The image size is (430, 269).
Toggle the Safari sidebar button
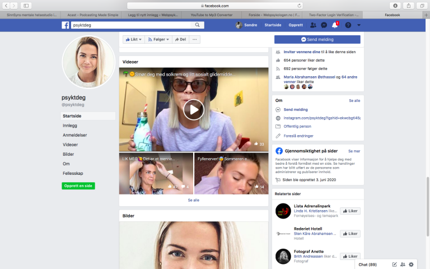[x=26, y=6]
